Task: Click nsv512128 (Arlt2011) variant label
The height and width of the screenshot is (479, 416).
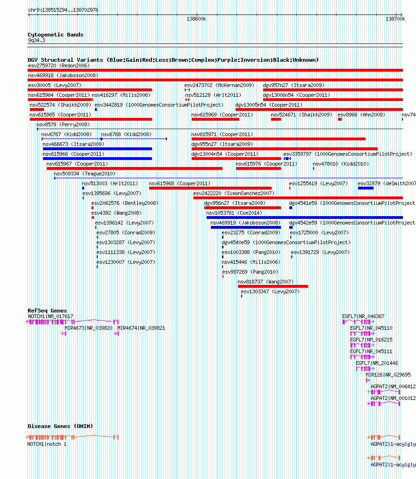Action: (213, 95)
